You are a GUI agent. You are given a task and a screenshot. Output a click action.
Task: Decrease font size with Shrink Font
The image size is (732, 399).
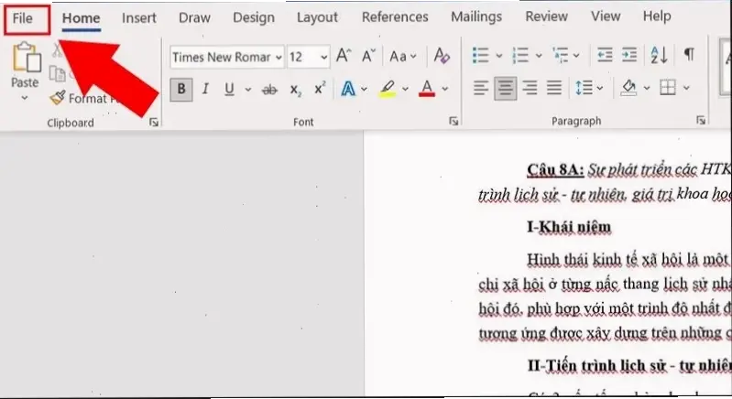coord(368,57)
